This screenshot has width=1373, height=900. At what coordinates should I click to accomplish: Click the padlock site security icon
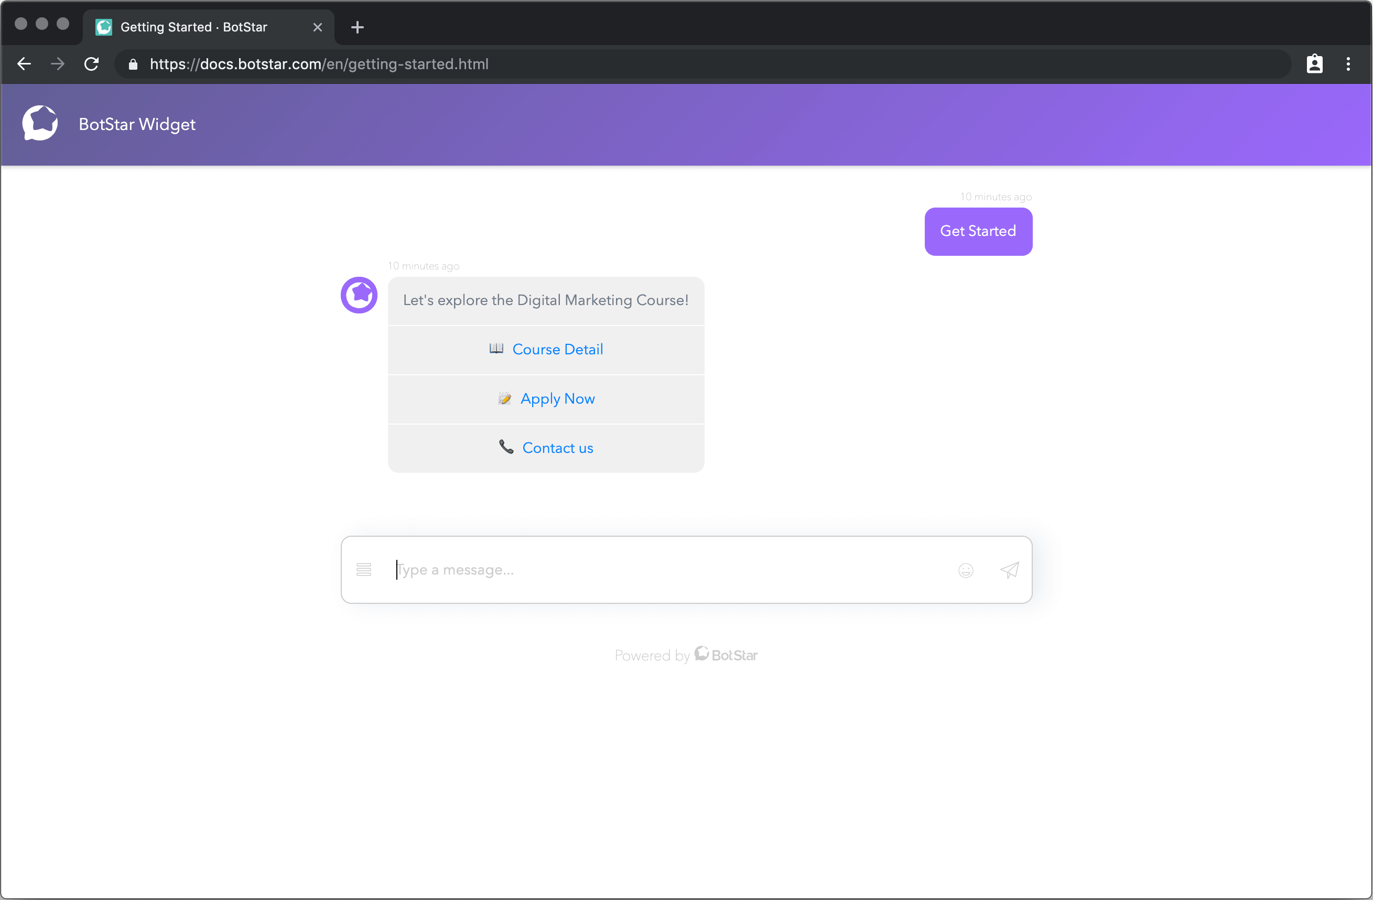tap(133, 64)
